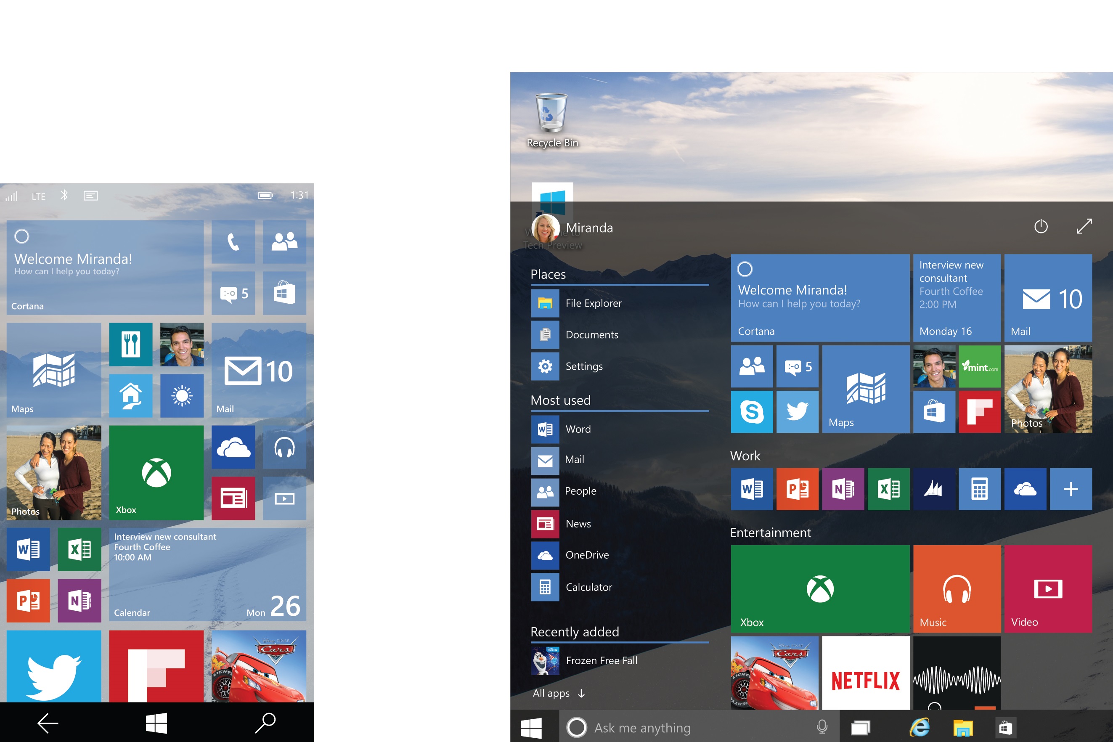Open the desktop Maps tile
1113x742 pixels.
click(x=866, y=389)
